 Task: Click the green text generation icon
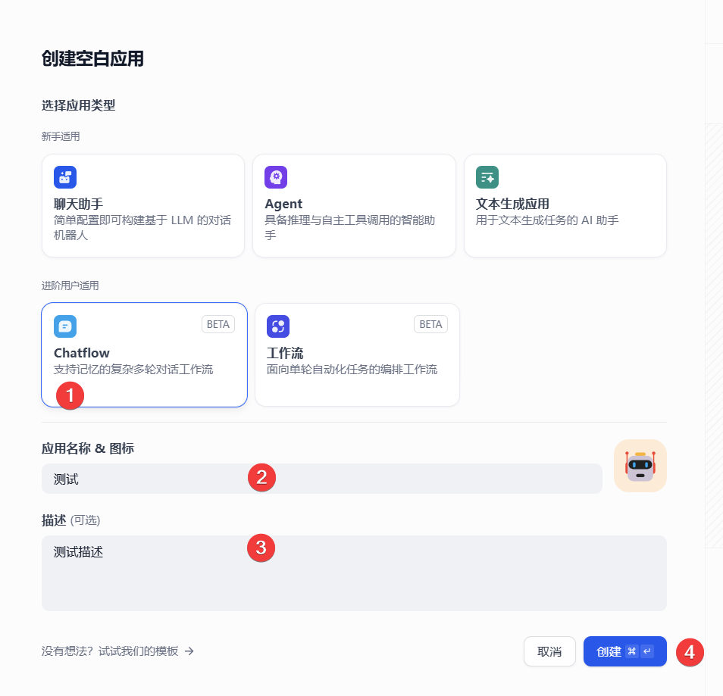pyautogui.click(x=487, y=177)
